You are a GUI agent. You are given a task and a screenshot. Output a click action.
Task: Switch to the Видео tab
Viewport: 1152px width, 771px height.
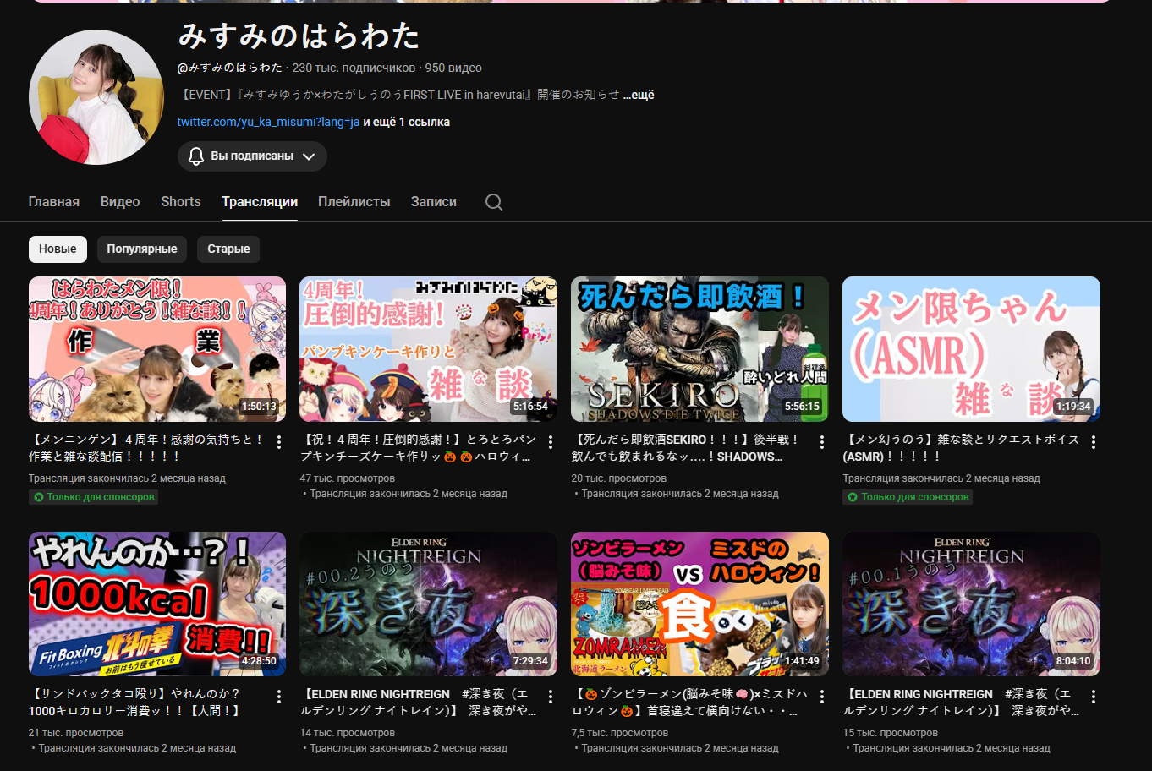pos(120,202)
